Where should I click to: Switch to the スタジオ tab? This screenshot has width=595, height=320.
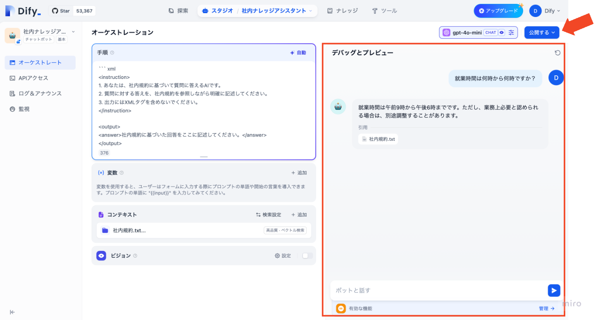tap(218, 11)
